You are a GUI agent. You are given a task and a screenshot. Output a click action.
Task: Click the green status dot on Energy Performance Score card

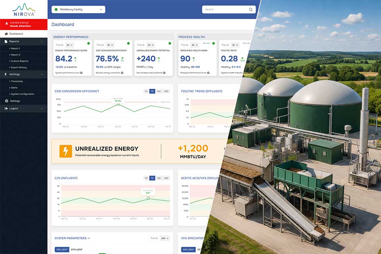pyautogui.click(x=89, y=43)
